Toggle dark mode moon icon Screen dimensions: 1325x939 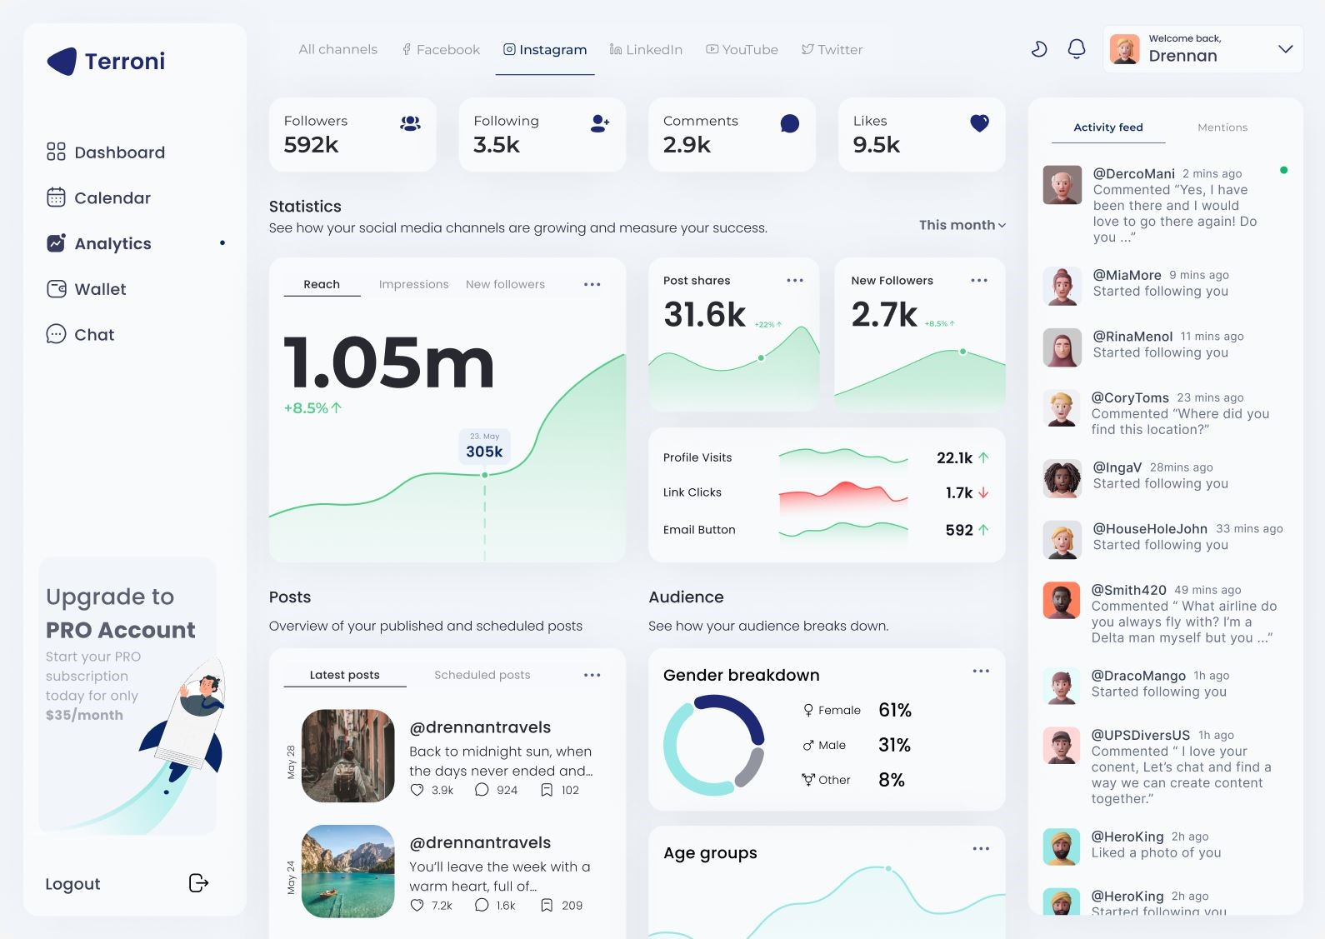[x=1039, y=49]
